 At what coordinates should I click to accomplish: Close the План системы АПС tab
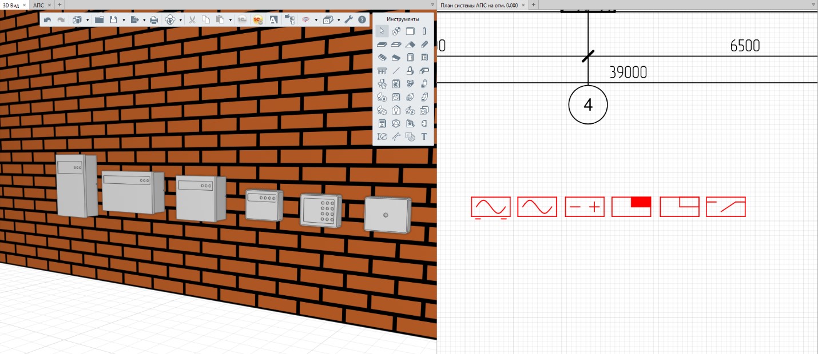pos(523,5)
